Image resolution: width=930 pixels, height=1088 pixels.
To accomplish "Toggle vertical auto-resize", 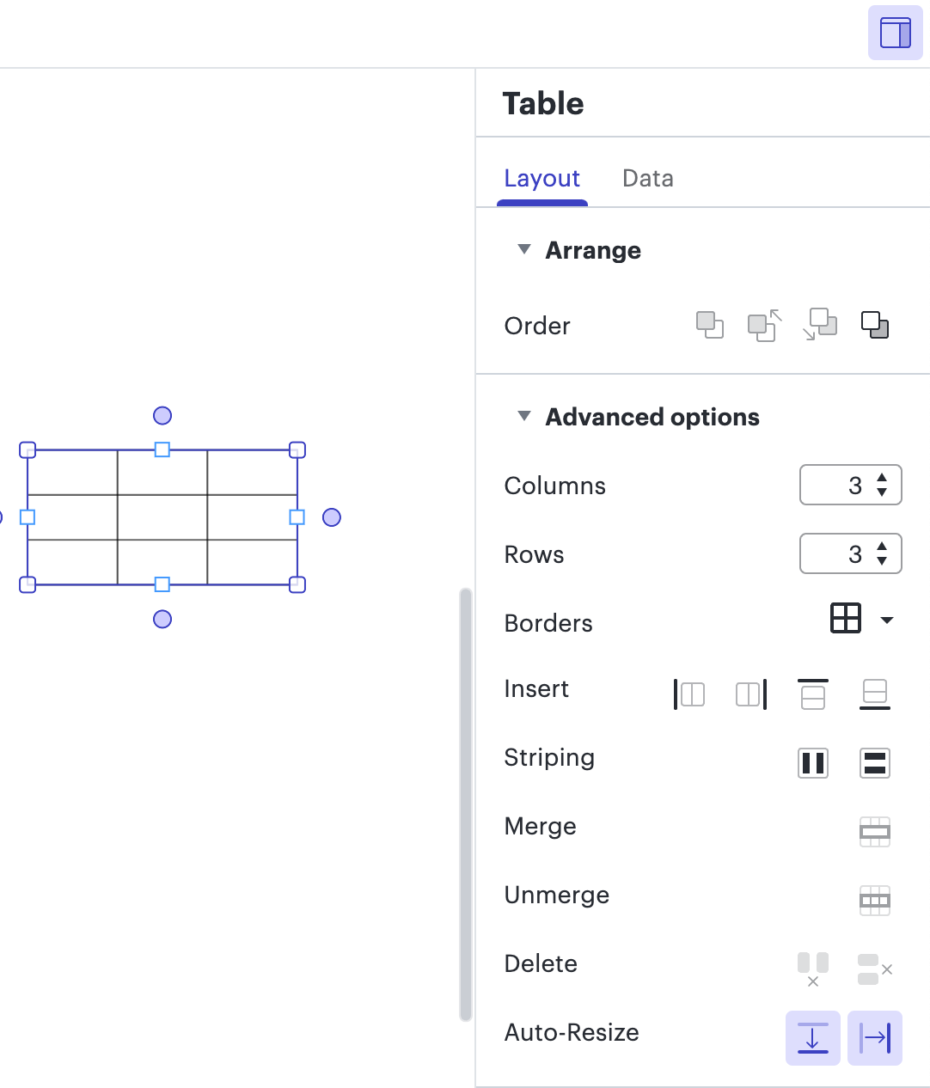I will click(813, 1038).
